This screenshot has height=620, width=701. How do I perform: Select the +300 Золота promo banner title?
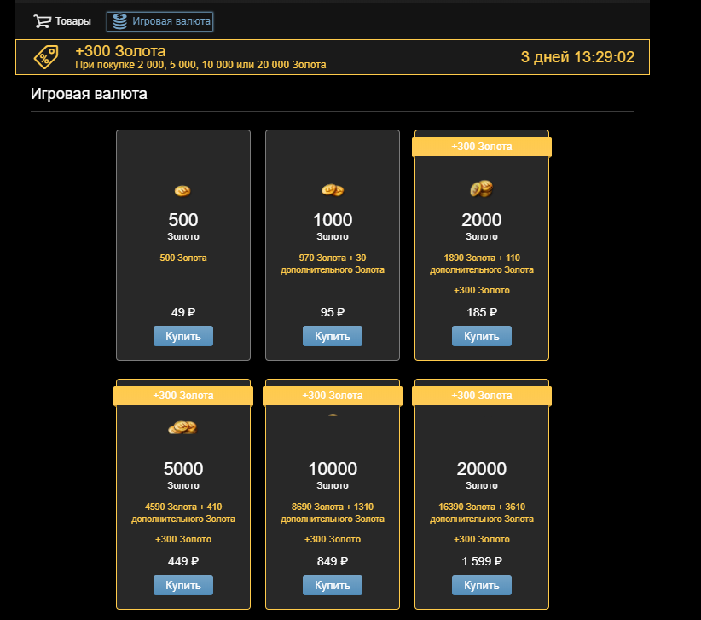(120, 51)
